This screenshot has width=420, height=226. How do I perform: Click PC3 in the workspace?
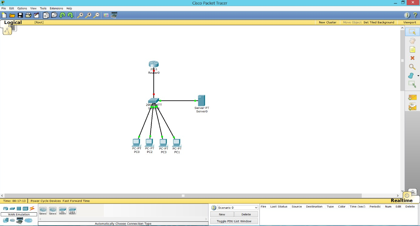163,143
